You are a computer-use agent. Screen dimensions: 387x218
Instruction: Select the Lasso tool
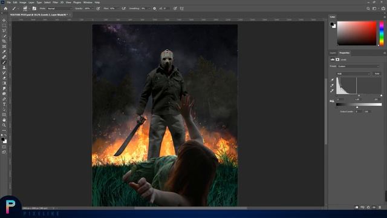4,31
